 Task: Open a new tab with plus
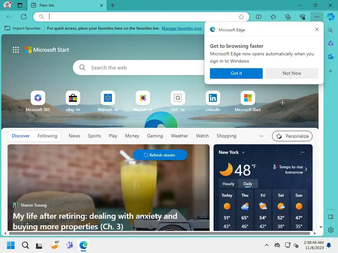[x=112, y=5]
